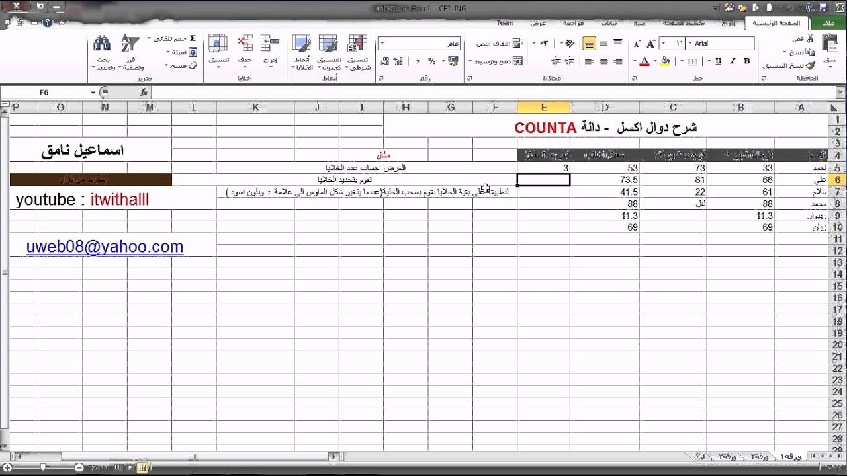Click column E header
The height and width of the screenshot is (476, 847).
(x=543, y=107)
